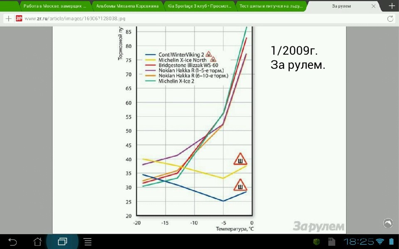Tap the round Dolphin overlay button
The width and height of the screenshot is (399, 249).
coord(388,223)
